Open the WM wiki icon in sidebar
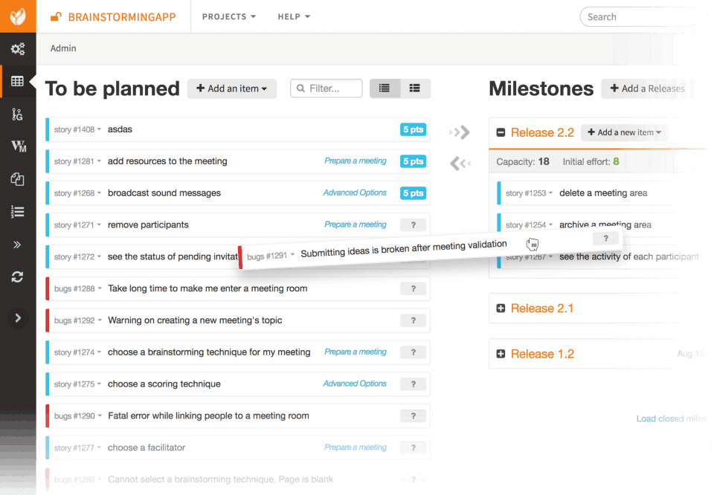This screenshot has width=714, height=495. point(18,146)
